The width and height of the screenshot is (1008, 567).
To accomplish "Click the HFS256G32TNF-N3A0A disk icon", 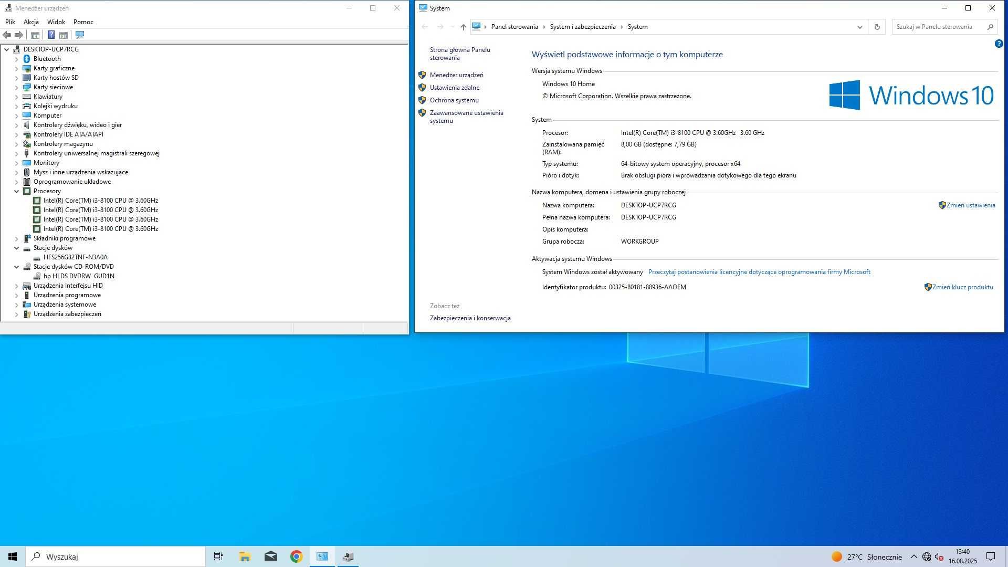I will [x=37, y=257].
